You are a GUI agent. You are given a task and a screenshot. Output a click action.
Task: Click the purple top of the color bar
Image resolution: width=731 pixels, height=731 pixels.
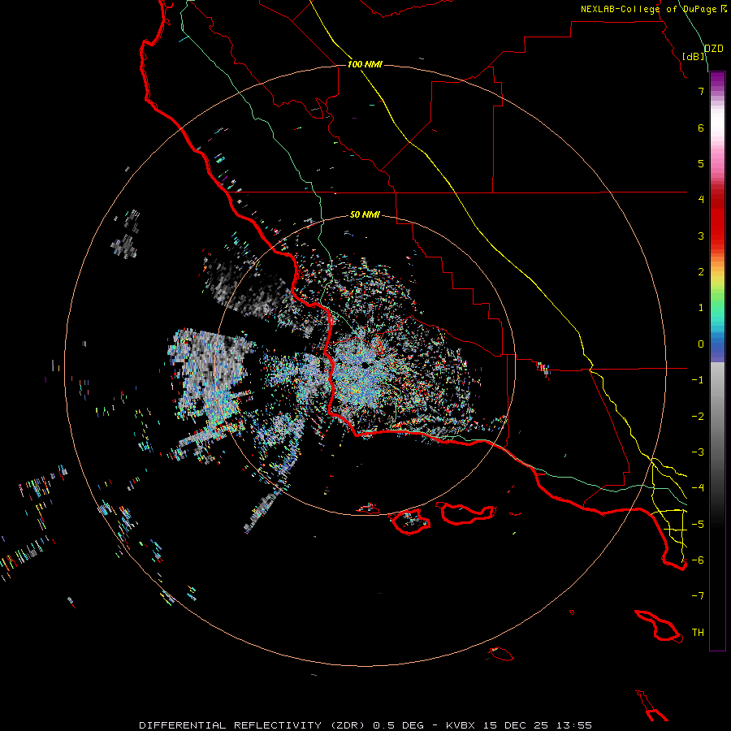[x=717, y=80]
